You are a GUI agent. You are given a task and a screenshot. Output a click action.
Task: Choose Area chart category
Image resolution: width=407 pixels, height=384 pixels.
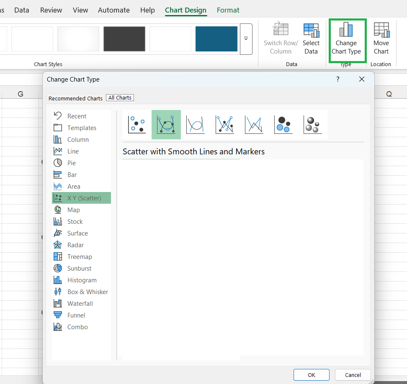(x=81, y=187)
